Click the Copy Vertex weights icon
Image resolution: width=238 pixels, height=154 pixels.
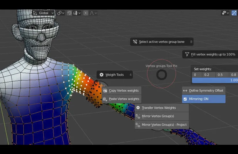105,91
